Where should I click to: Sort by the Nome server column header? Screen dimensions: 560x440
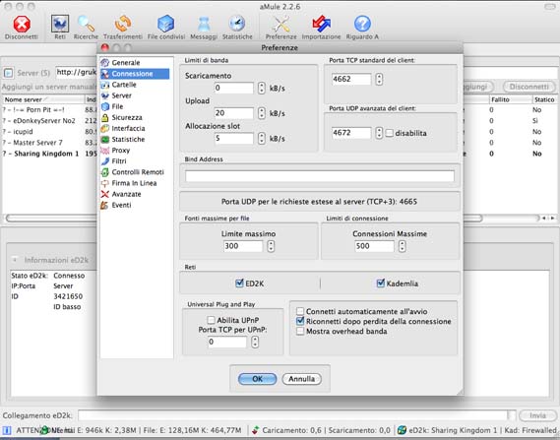[43, 99]
